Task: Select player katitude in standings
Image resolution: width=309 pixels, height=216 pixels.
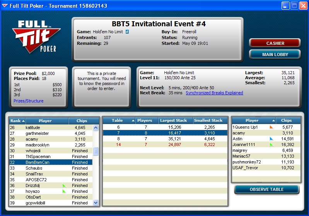Action: click(x=51, y=128)
